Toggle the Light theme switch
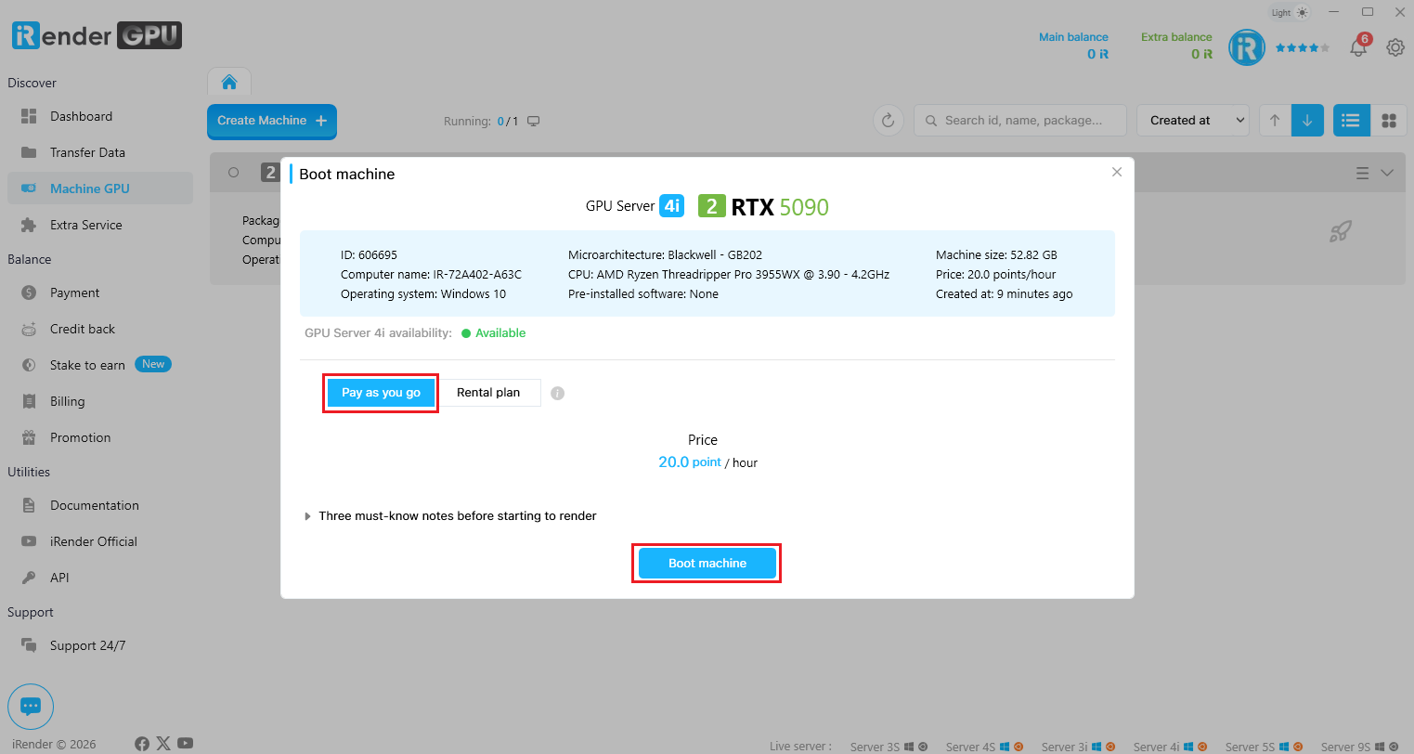This screenshot has height=754, width=1414. click(x=1290, y=12)
